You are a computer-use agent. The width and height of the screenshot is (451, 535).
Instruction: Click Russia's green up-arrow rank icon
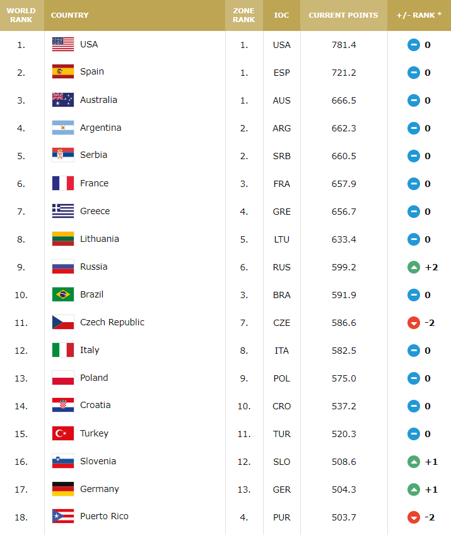[414, 267]
